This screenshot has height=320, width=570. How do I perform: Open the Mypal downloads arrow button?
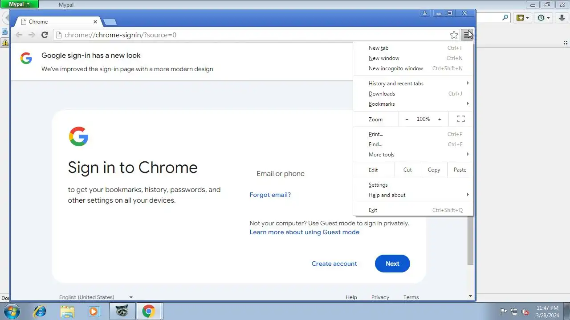pos(562,18)
